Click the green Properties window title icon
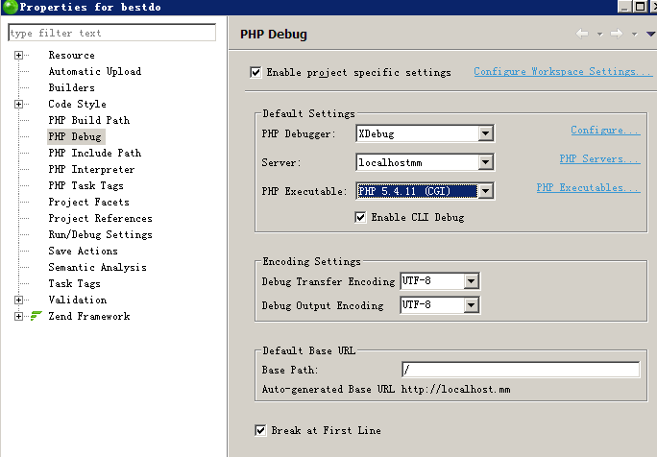Viewport: 657px width, 457px height. point(10,7)
